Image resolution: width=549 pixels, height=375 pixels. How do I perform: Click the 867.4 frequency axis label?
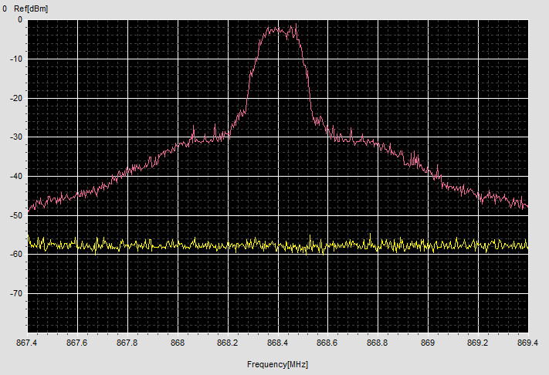[26, 343]
